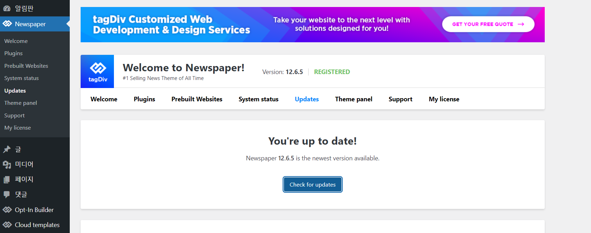Open the Cloud templates menu
This screenshot has width=591, height=233.
35,225
